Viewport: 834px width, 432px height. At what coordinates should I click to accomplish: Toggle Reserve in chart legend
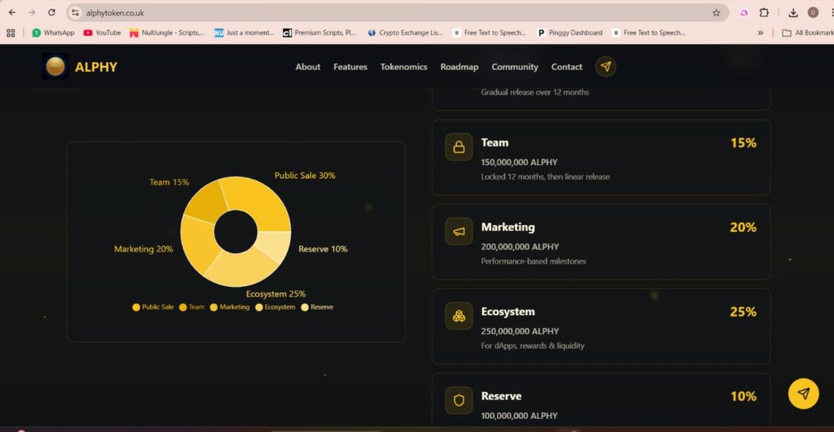tap(317, 307)
